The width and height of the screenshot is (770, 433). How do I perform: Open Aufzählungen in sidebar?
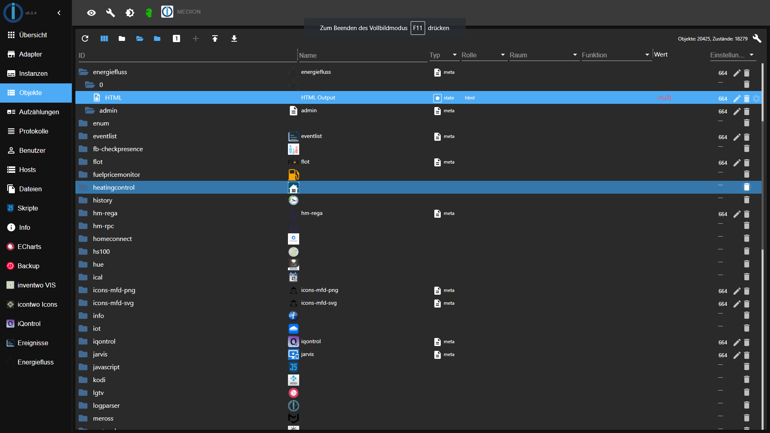point(36,112)
